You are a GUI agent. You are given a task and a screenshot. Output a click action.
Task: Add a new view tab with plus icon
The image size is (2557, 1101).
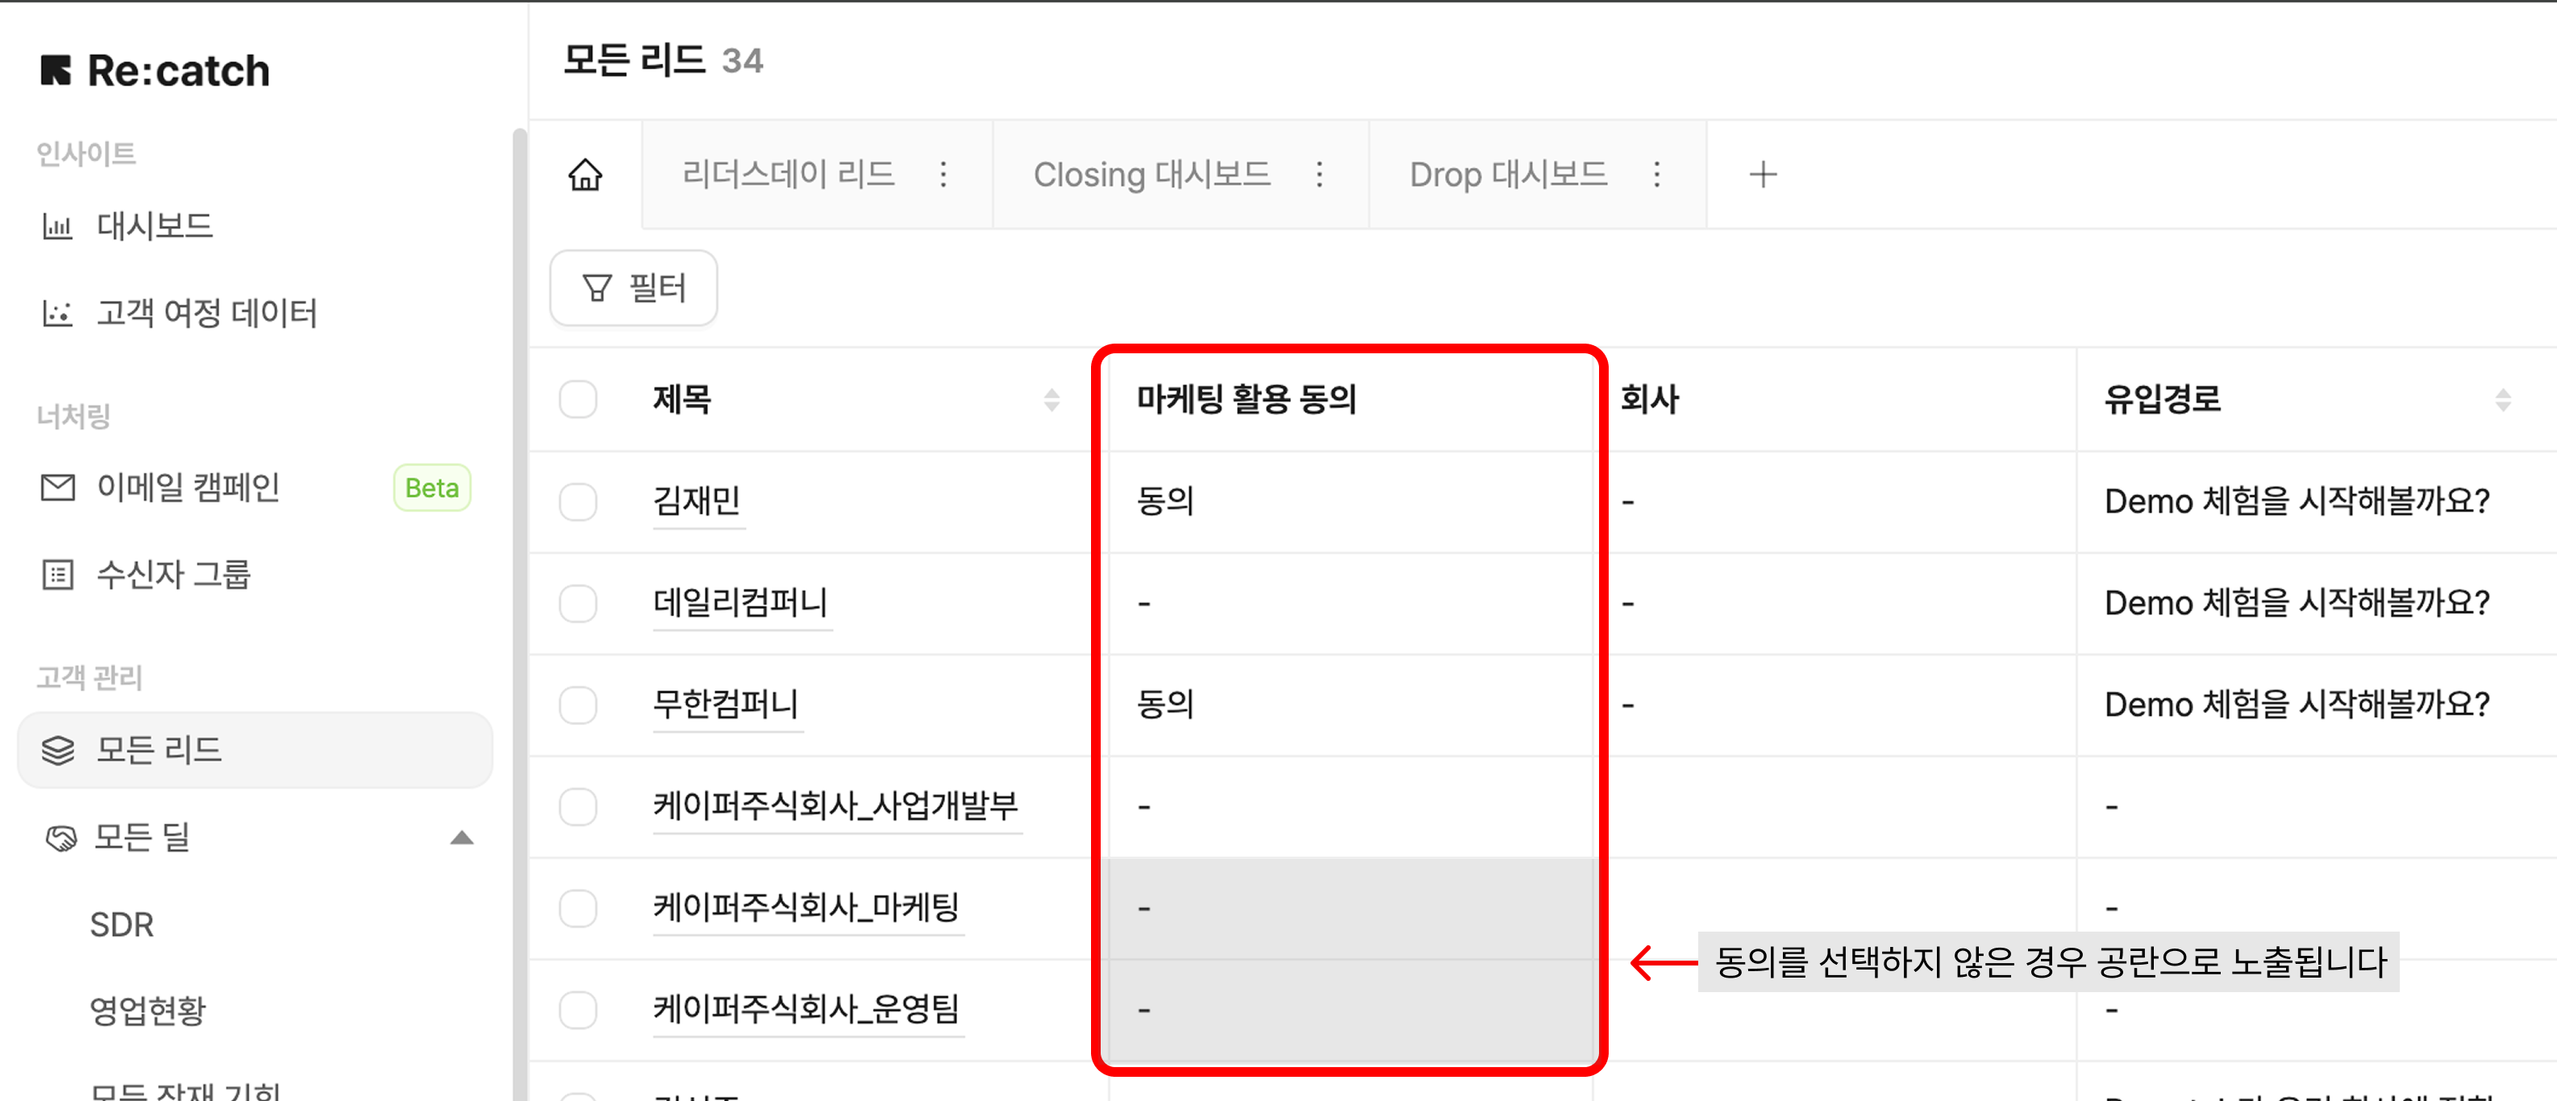pos(1762,175)
